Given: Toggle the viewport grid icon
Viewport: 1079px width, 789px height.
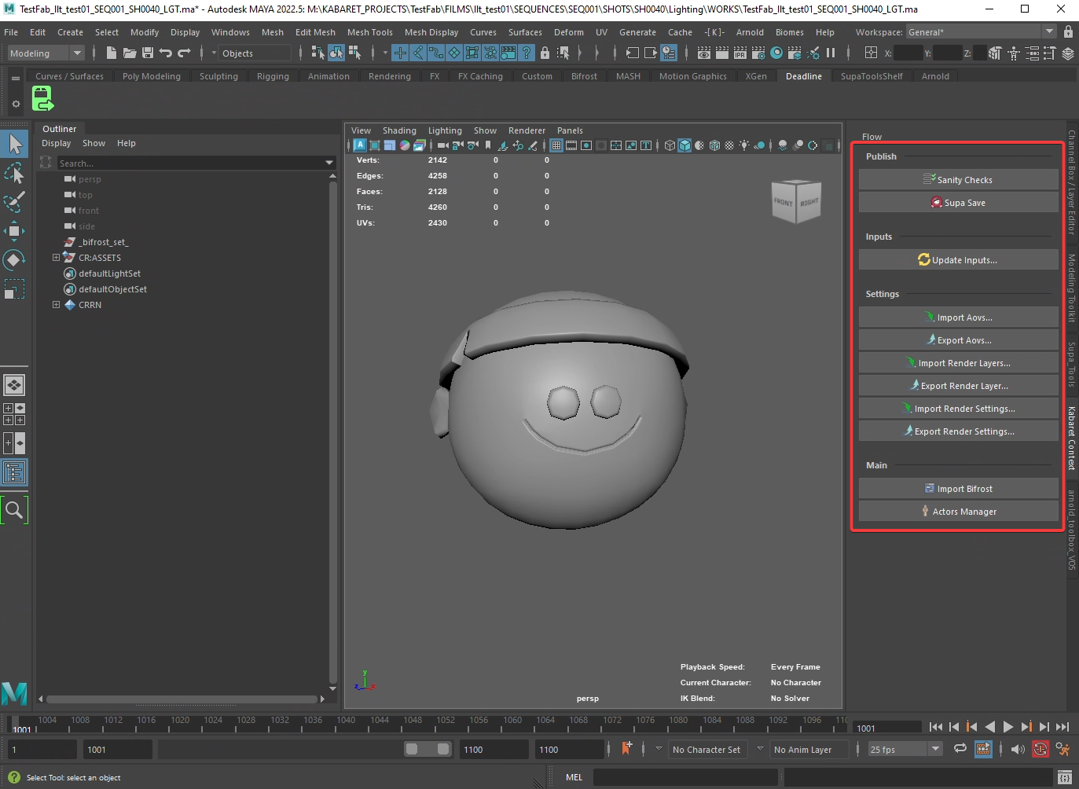Looking at the screenshot, I should [556, 145].
